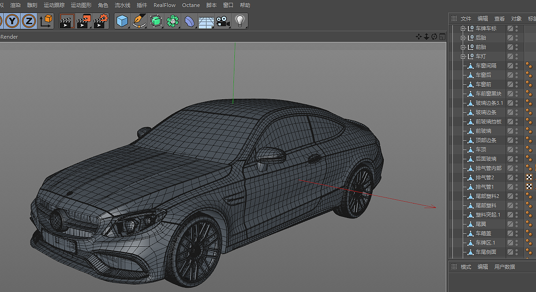This screenshot has height=292, width=536.
Task: Add a Subdivision Surface object
Action: pos(155,21)
